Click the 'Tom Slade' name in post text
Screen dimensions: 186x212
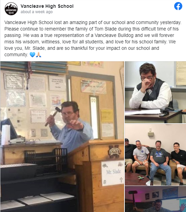(106, 29)
